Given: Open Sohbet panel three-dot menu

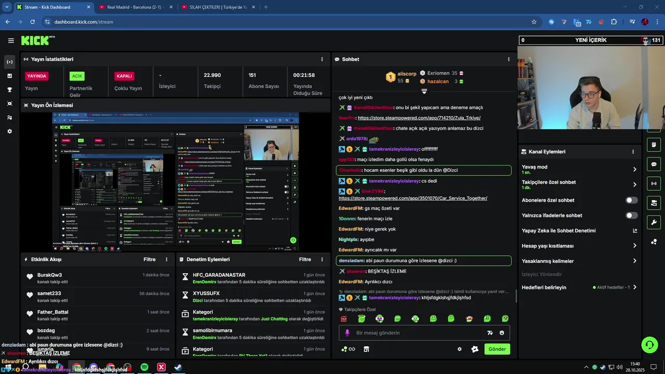Looking at the screenshot, I should pos(509,59).
